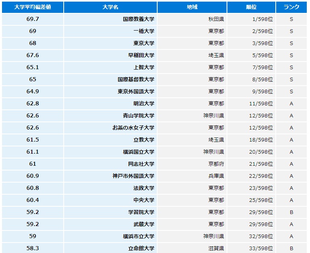The height and width of the screenshot is (253, 310).
Task: Click the 64.9 deviation value
Action: point(33,91)
